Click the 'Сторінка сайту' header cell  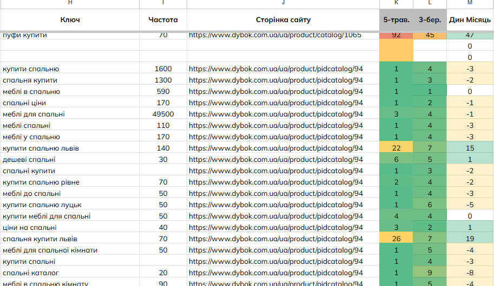[283, 20]
